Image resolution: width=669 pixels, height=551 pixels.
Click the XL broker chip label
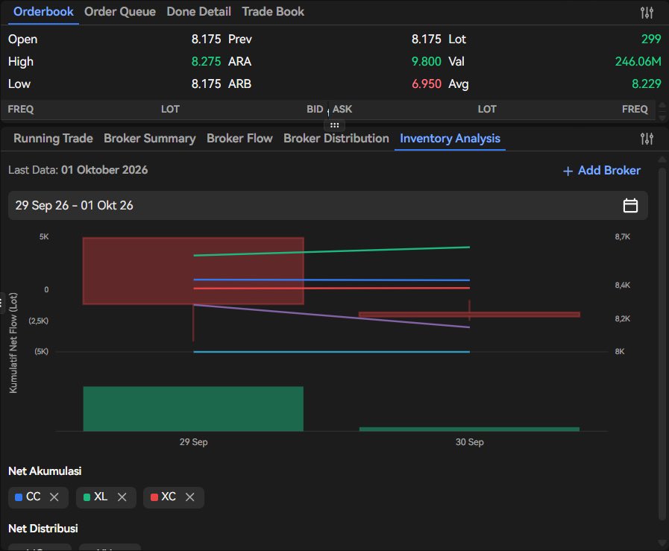coord(101,497)
